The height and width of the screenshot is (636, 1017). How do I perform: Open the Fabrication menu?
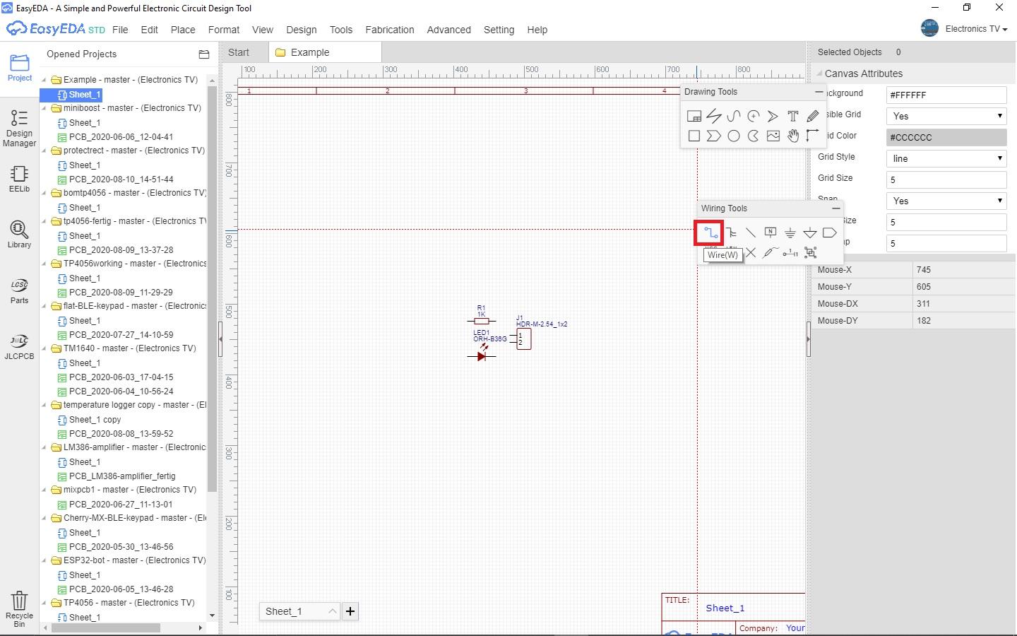[389, 30]
